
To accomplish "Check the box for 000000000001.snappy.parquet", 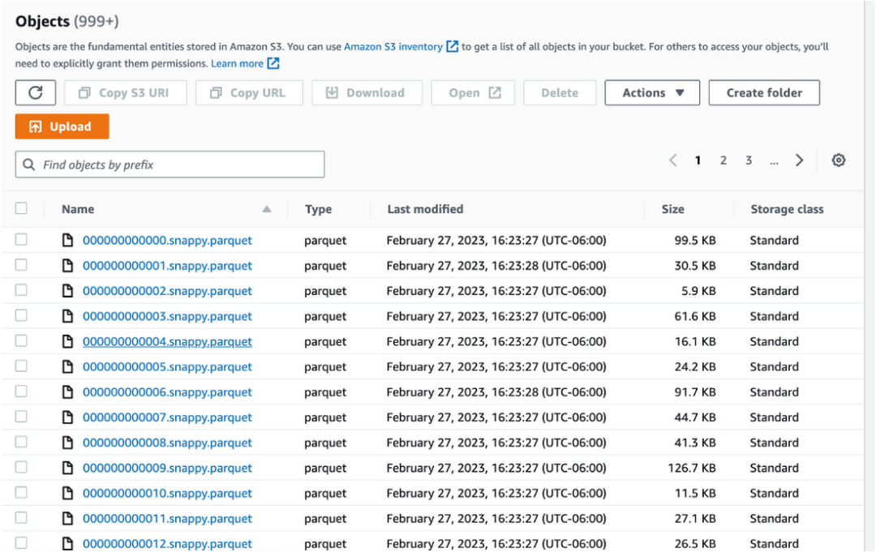I will (x=21, y=264).
